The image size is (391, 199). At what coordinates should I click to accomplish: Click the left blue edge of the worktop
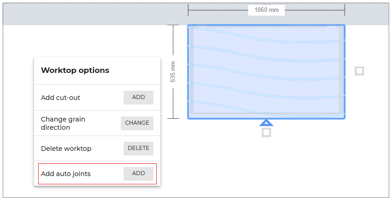coord(188,72)
